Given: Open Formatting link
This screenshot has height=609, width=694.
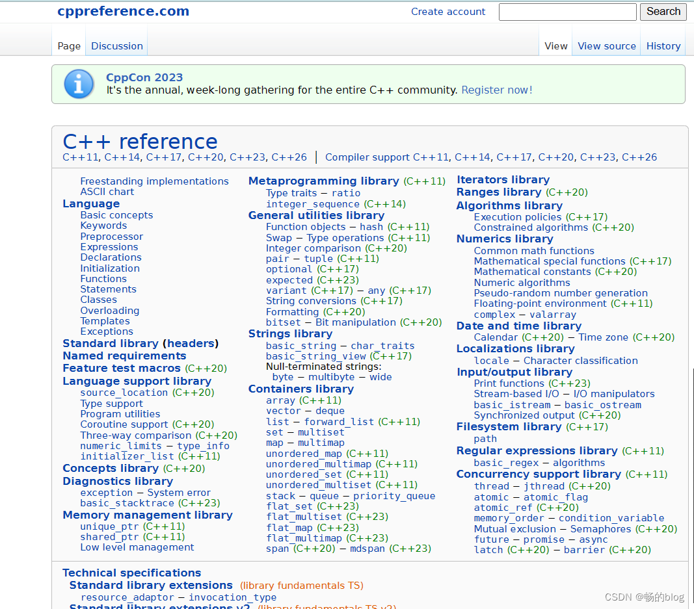Looking at the screenshot, I should click(x=292, y=312).
